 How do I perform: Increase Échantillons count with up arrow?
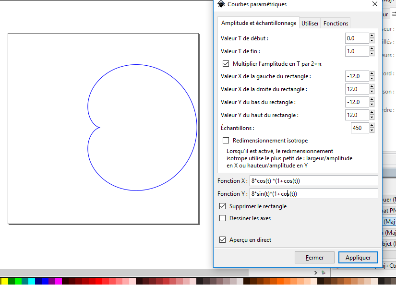click(372, 125)
